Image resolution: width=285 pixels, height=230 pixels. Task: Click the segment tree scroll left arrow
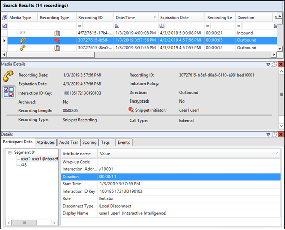[9, 223]
